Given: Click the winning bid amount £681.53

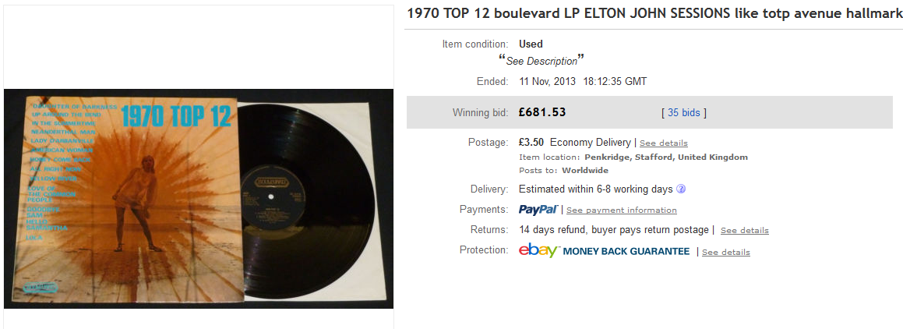Looking at the screenshot, I should (542, 112).
